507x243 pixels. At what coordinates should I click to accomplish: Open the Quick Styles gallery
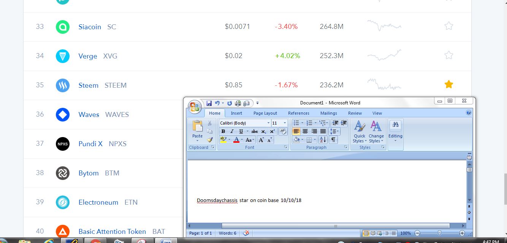click(x=360, y=132)
